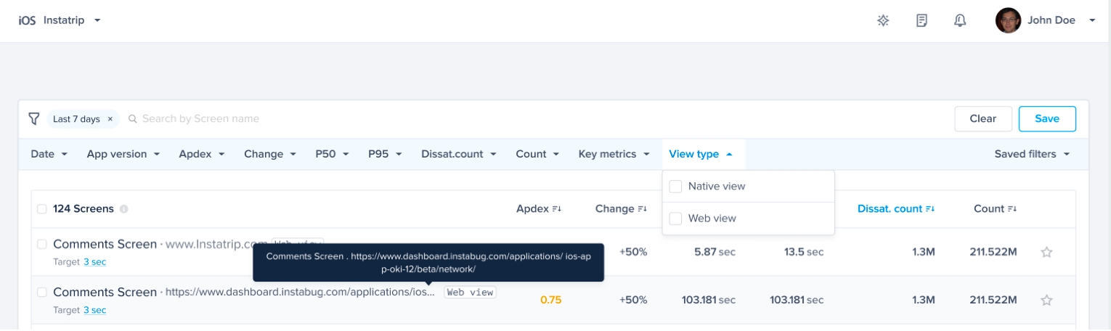Expand the App version filter dropdown
The width and height of the screenshot is (1111, 331).
pyautogui.click(x=122, y=154)
